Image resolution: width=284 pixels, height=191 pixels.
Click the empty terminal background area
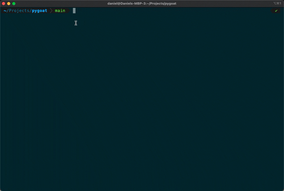point(142,102)
